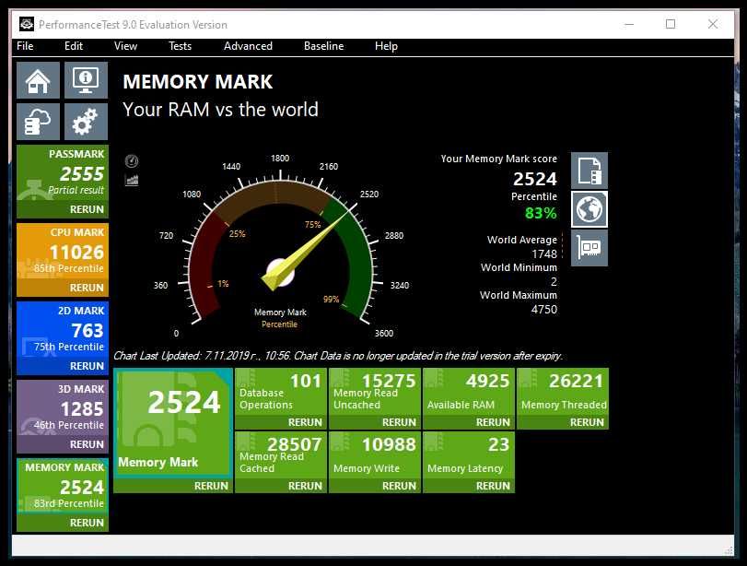
Task: Rerun the Available RAM test
Action: click(x=493, y=422)
